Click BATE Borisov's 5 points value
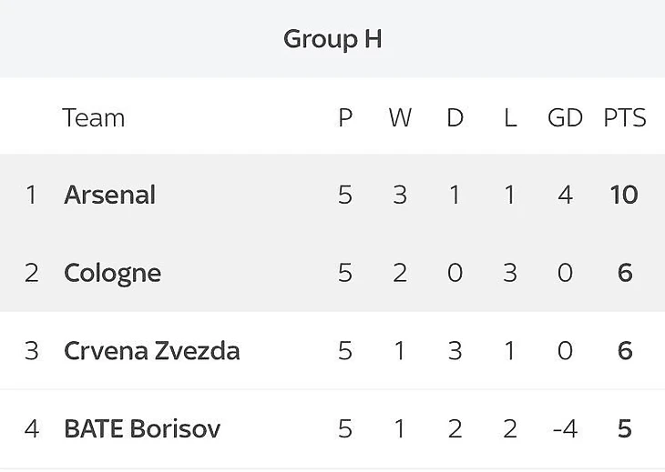Image resolution: width=665 pixels, height=472 pixels. click(x=624, y=428)
